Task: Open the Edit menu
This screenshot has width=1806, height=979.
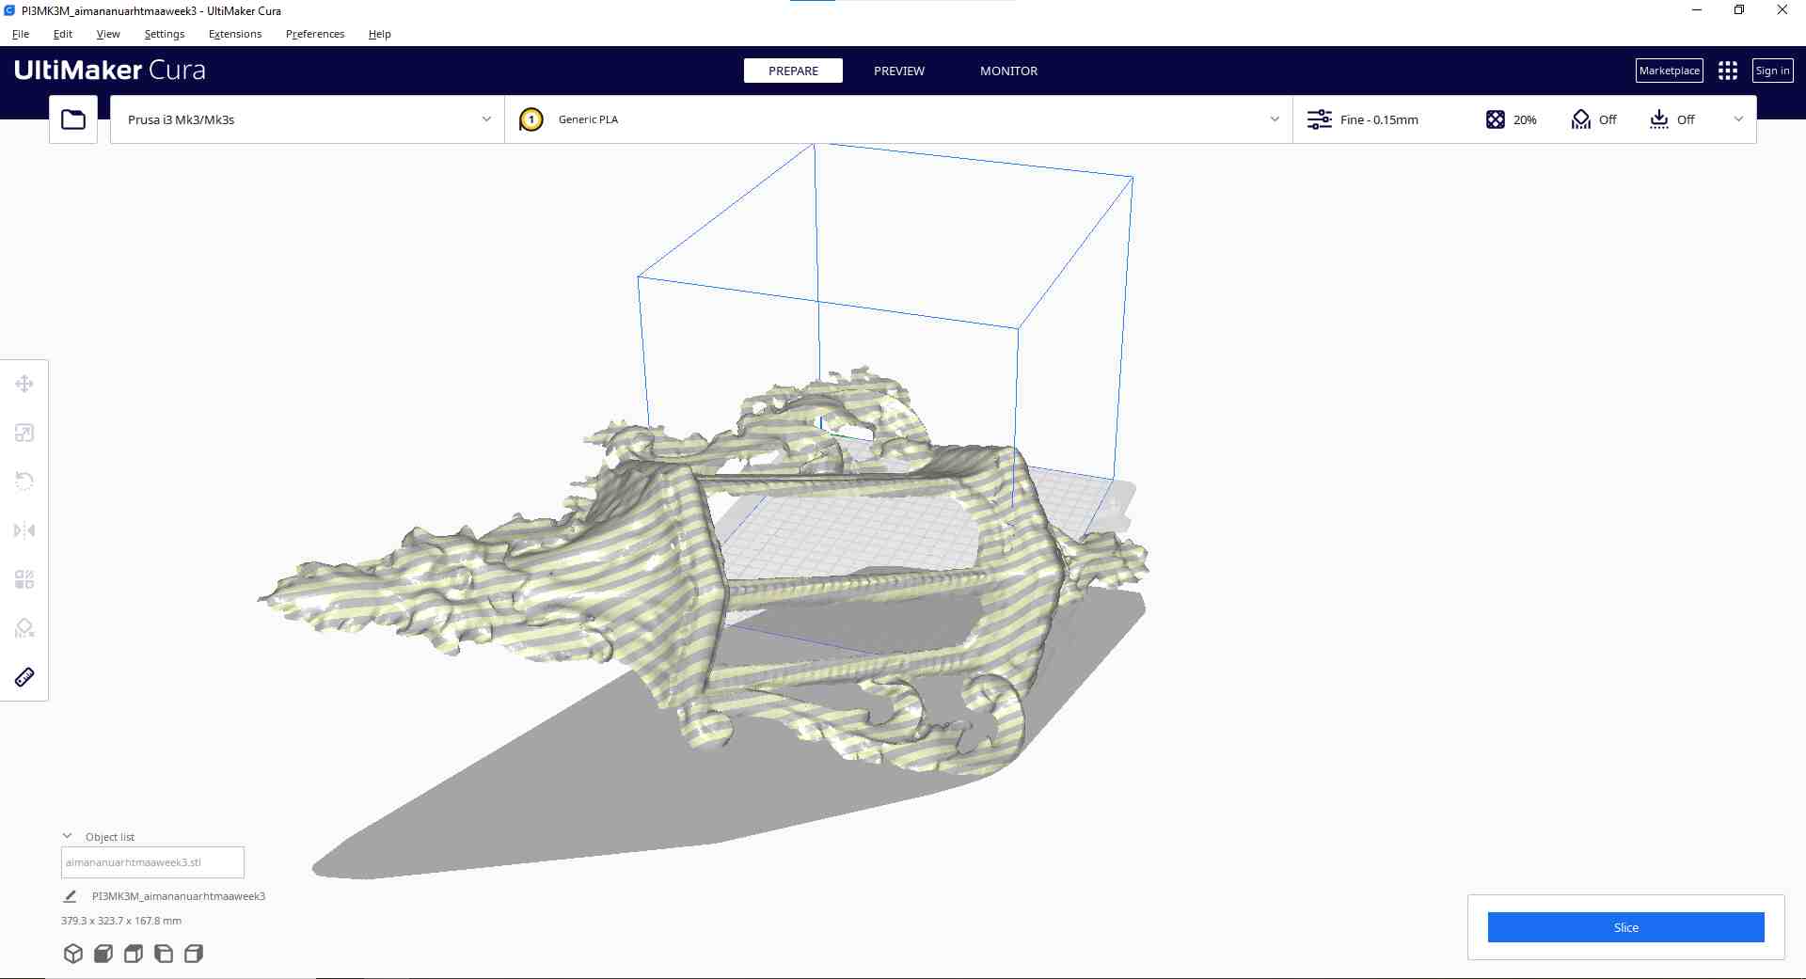Action: 63,34
